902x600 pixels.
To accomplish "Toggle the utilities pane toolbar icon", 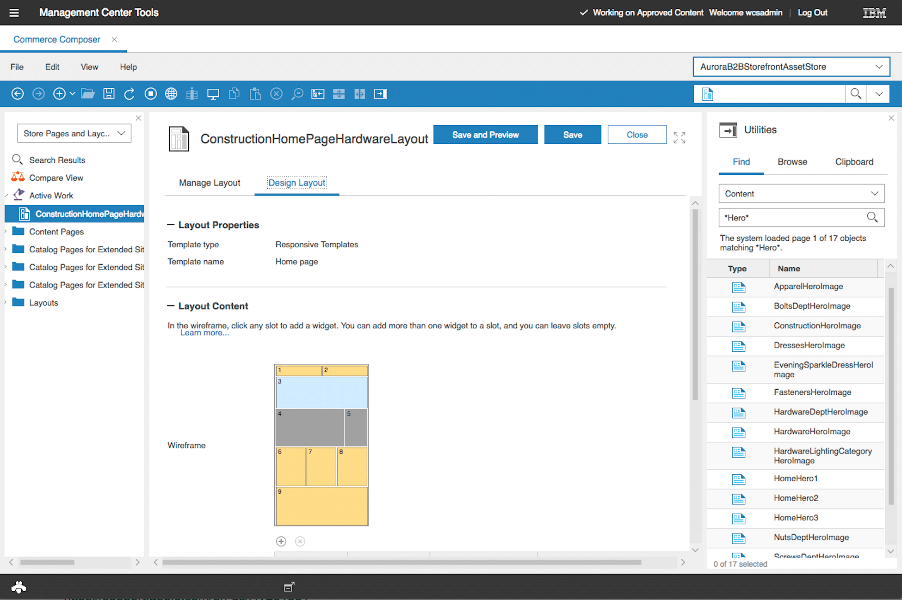I will point(381,94).
